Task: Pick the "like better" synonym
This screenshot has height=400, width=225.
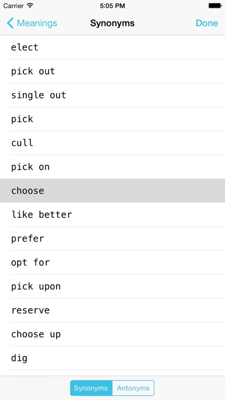Action: [112, 214]
